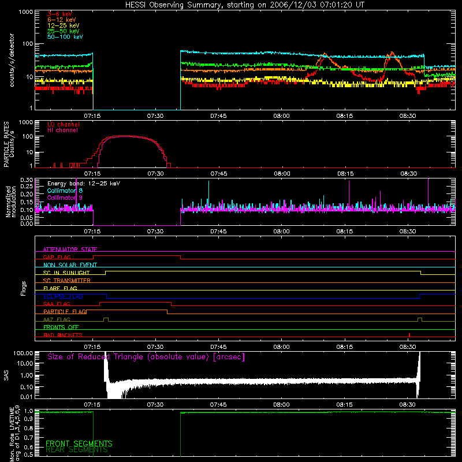This screenshot has width=462, height=462.
Task: Click the ATTENUATOR STATE flag label
Action: tap(70, 249)
